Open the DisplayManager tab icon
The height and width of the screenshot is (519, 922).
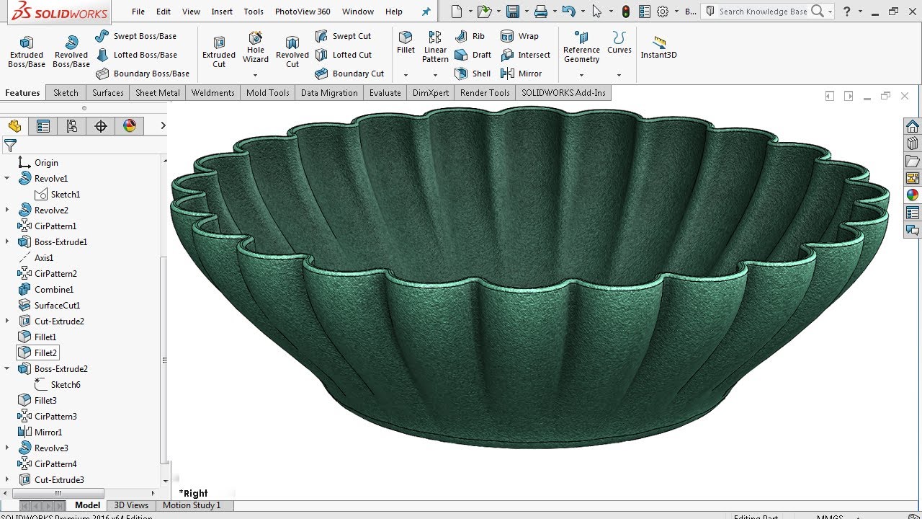click(130, 126)
